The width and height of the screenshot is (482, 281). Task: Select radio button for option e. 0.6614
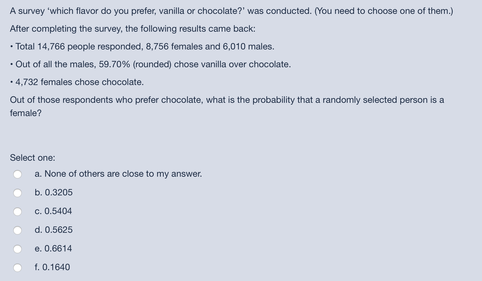[x=18, y=248]
